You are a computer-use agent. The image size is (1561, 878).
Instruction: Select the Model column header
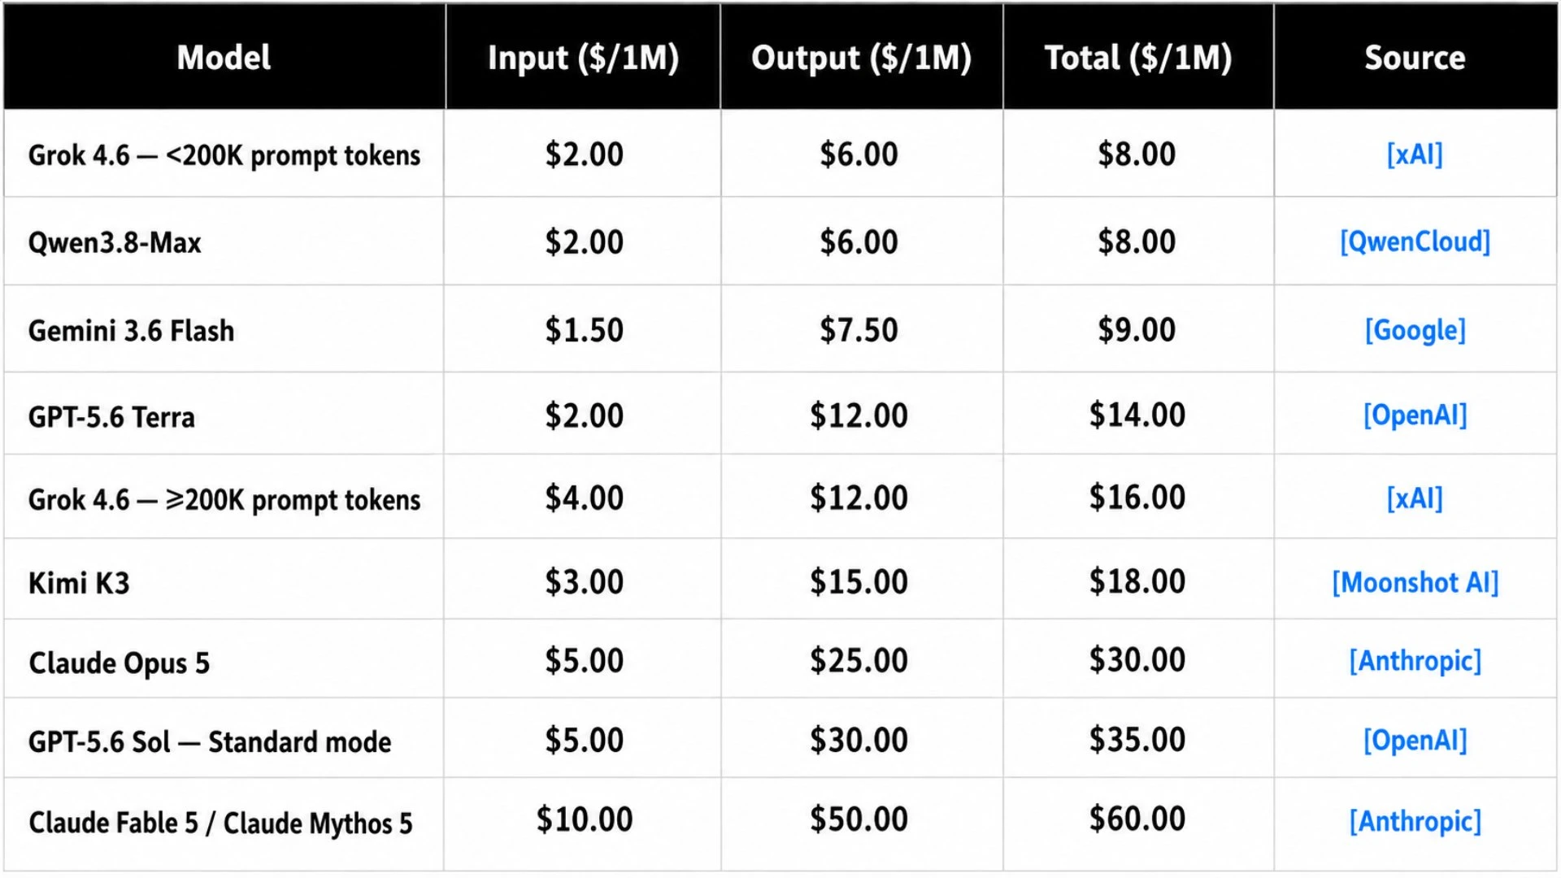click(x=224, y=58)
